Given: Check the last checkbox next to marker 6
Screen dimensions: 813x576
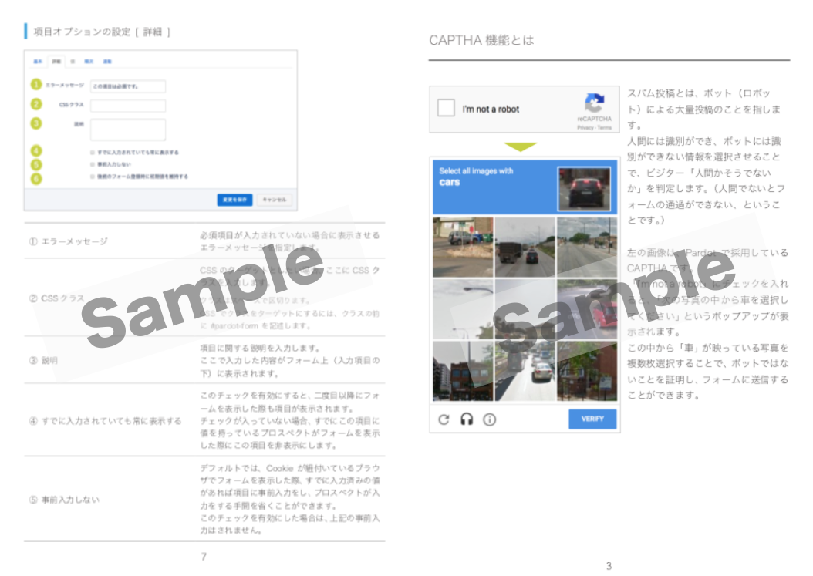Looking at the screenshot, I should click(93, 177).
